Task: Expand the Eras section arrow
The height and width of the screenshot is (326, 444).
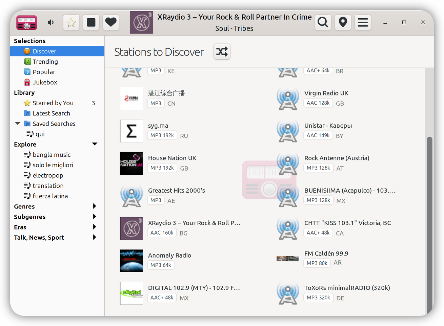Action: (95, 227)
